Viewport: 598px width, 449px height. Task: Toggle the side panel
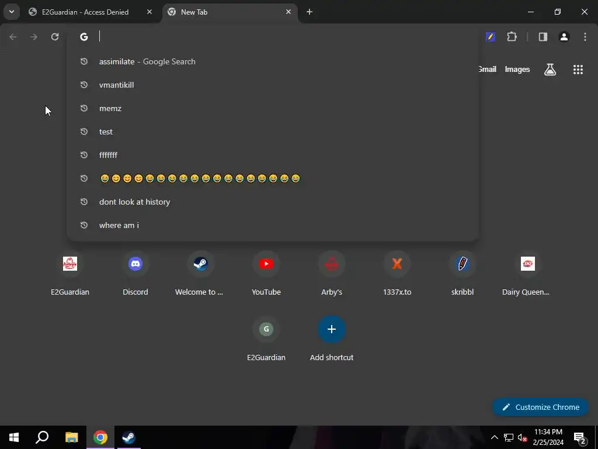point(543,37)
